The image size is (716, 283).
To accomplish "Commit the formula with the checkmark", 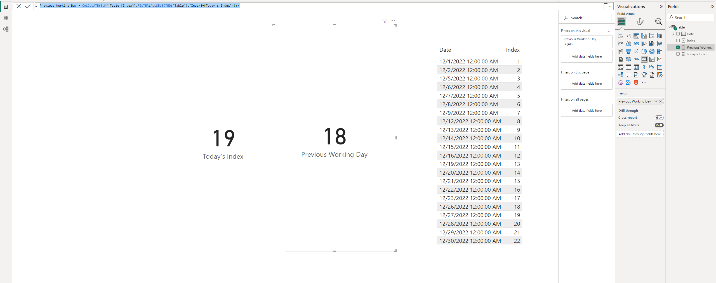I will click(x=28, y=6).
